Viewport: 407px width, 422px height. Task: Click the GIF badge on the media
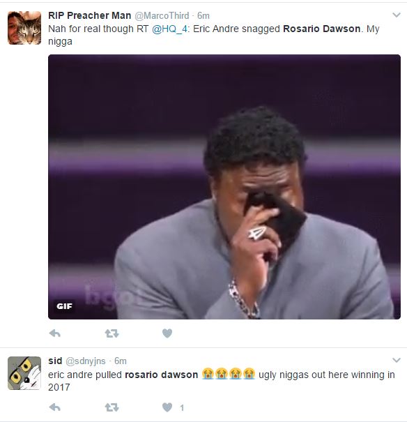[64, 306]
